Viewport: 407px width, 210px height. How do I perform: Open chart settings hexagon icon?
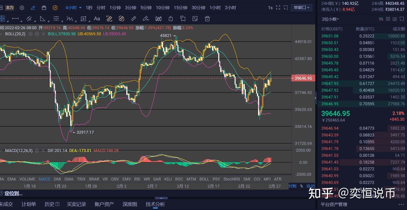point(22,8)
